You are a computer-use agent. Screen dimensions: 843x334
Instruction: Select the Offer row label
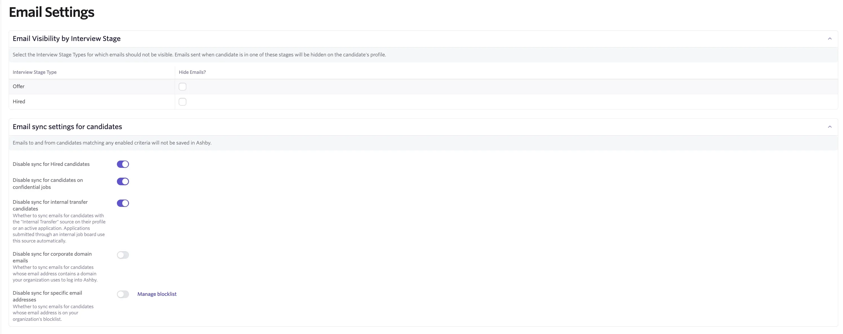(x=19, y=86)
